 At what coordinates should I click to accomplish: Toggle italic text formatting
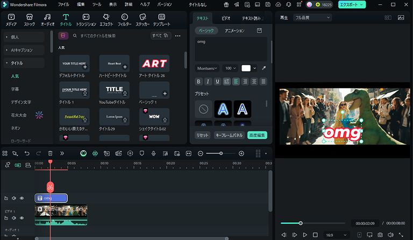tap(208, 81)
